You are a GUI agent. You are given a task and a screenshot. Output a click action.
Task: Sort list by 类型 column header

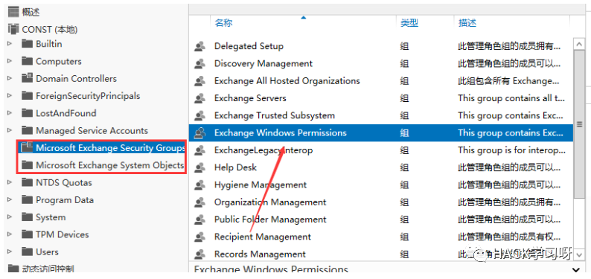tap(409, 23)
